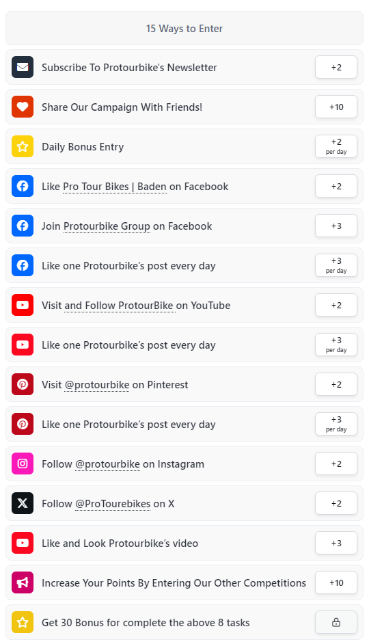Open @protourbike Instagram profile link
This screenshot has height=644, width=369.
pos(107,464)
